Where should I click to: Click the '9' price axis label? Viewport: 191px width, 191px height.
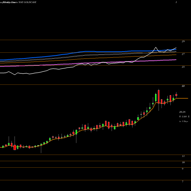[x=183, y=169]
